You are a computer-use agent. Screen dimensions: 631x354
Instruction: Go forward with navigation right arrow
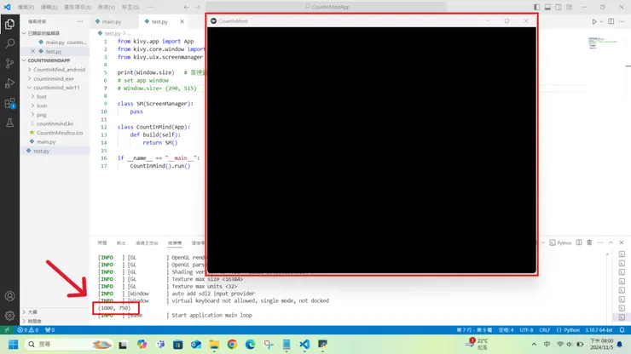[x=198, y=7]
